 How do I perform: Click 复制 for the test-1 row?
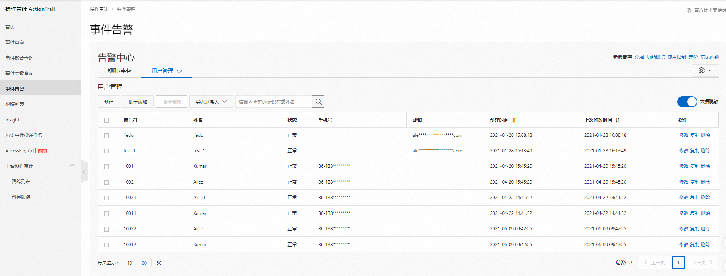[x=695, y=151]
